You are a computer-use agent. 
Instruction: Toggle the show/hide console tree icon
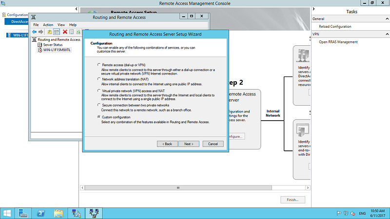pyautogui.click(x=57, y=32)
